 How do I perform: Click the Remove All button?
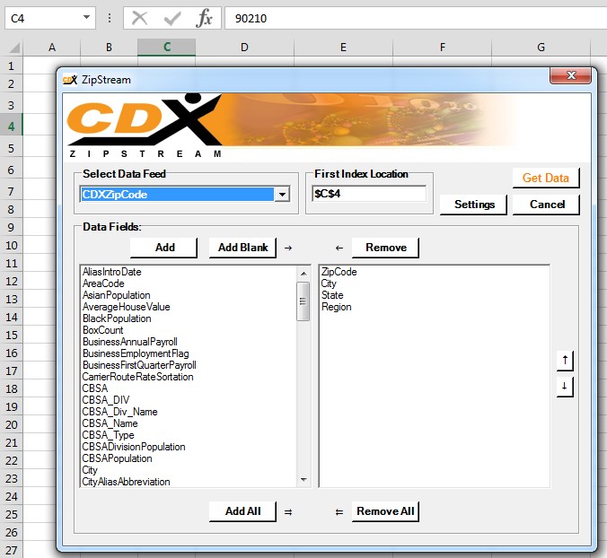point(385,511)
